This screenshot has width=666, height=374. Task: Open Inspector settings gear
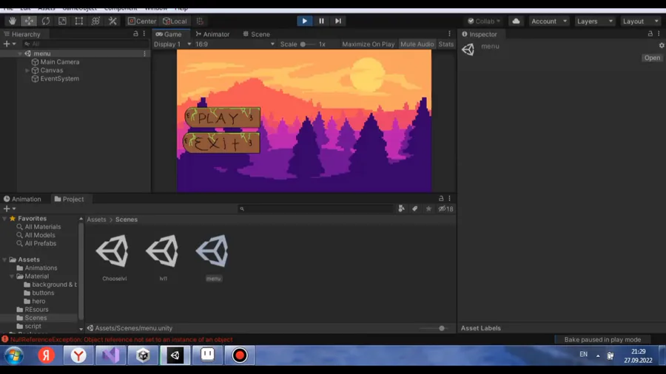tap(662, 45)
